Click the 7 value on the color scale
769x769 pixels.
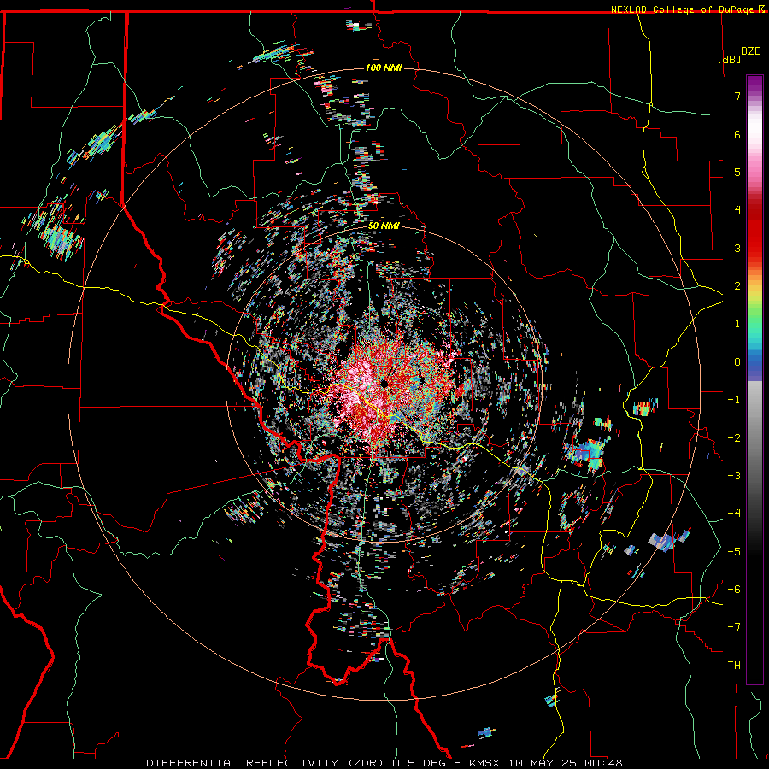pyautogui.click(x=737, y=96)
